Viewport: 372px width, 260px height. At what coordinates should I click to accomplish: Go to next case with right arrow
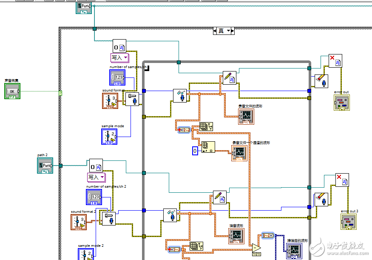(x=233, y=31)
